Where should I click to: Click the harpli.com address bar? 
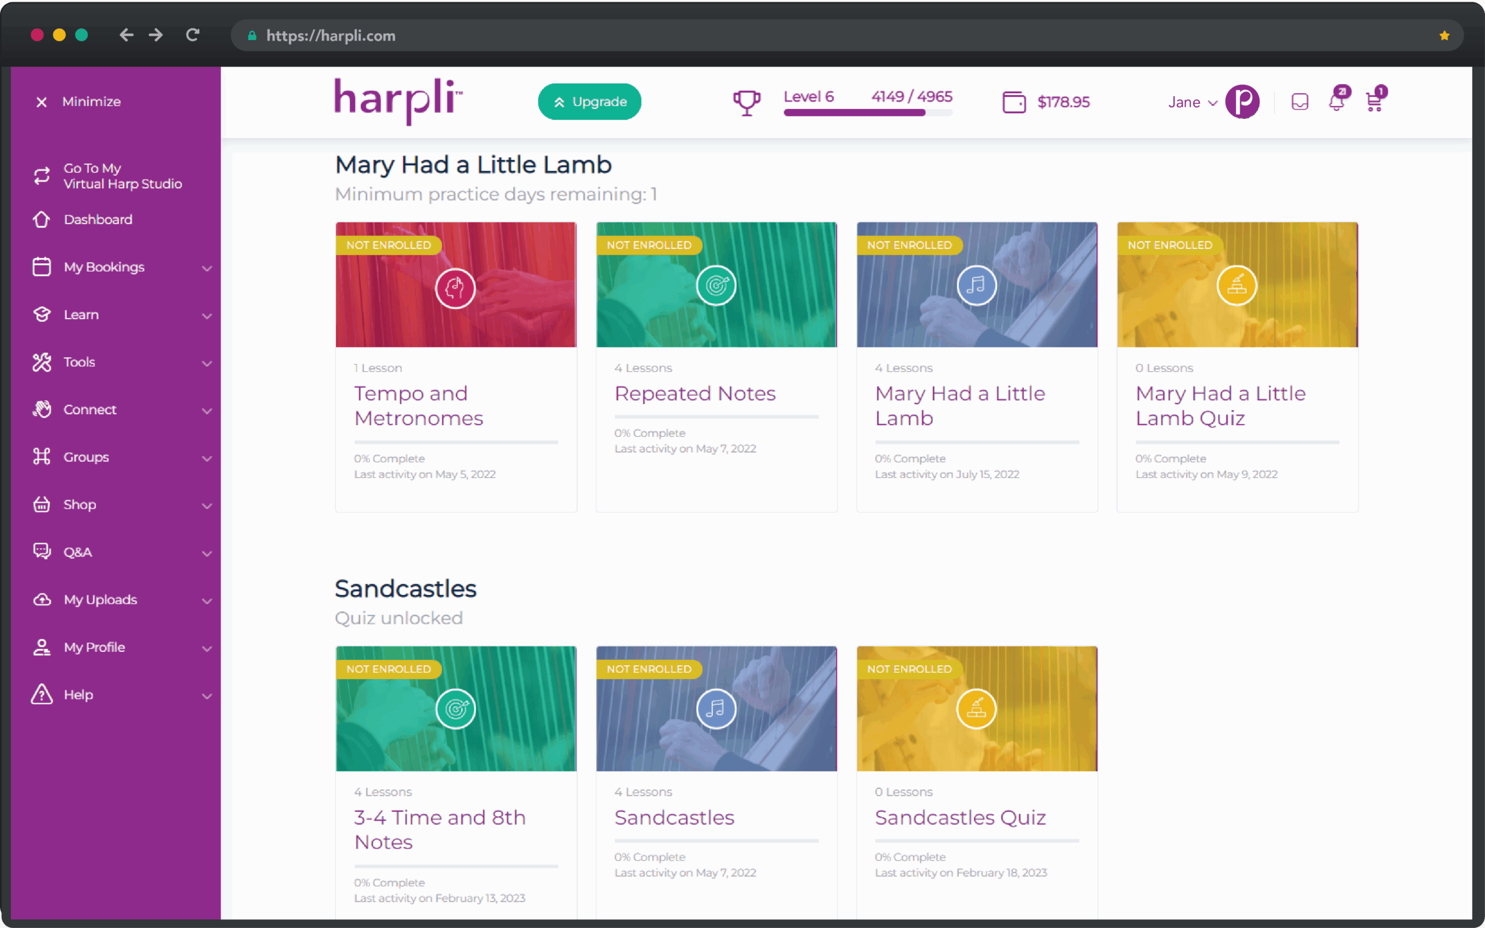847,35
